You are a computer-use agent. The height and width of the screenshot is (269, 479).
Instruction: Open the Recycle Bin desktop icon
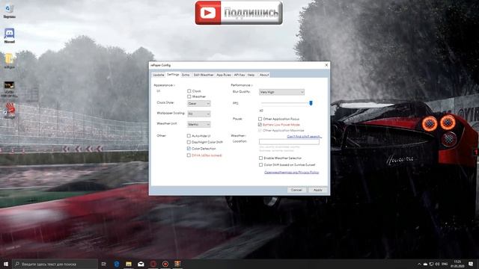click(x=9, y=11)
